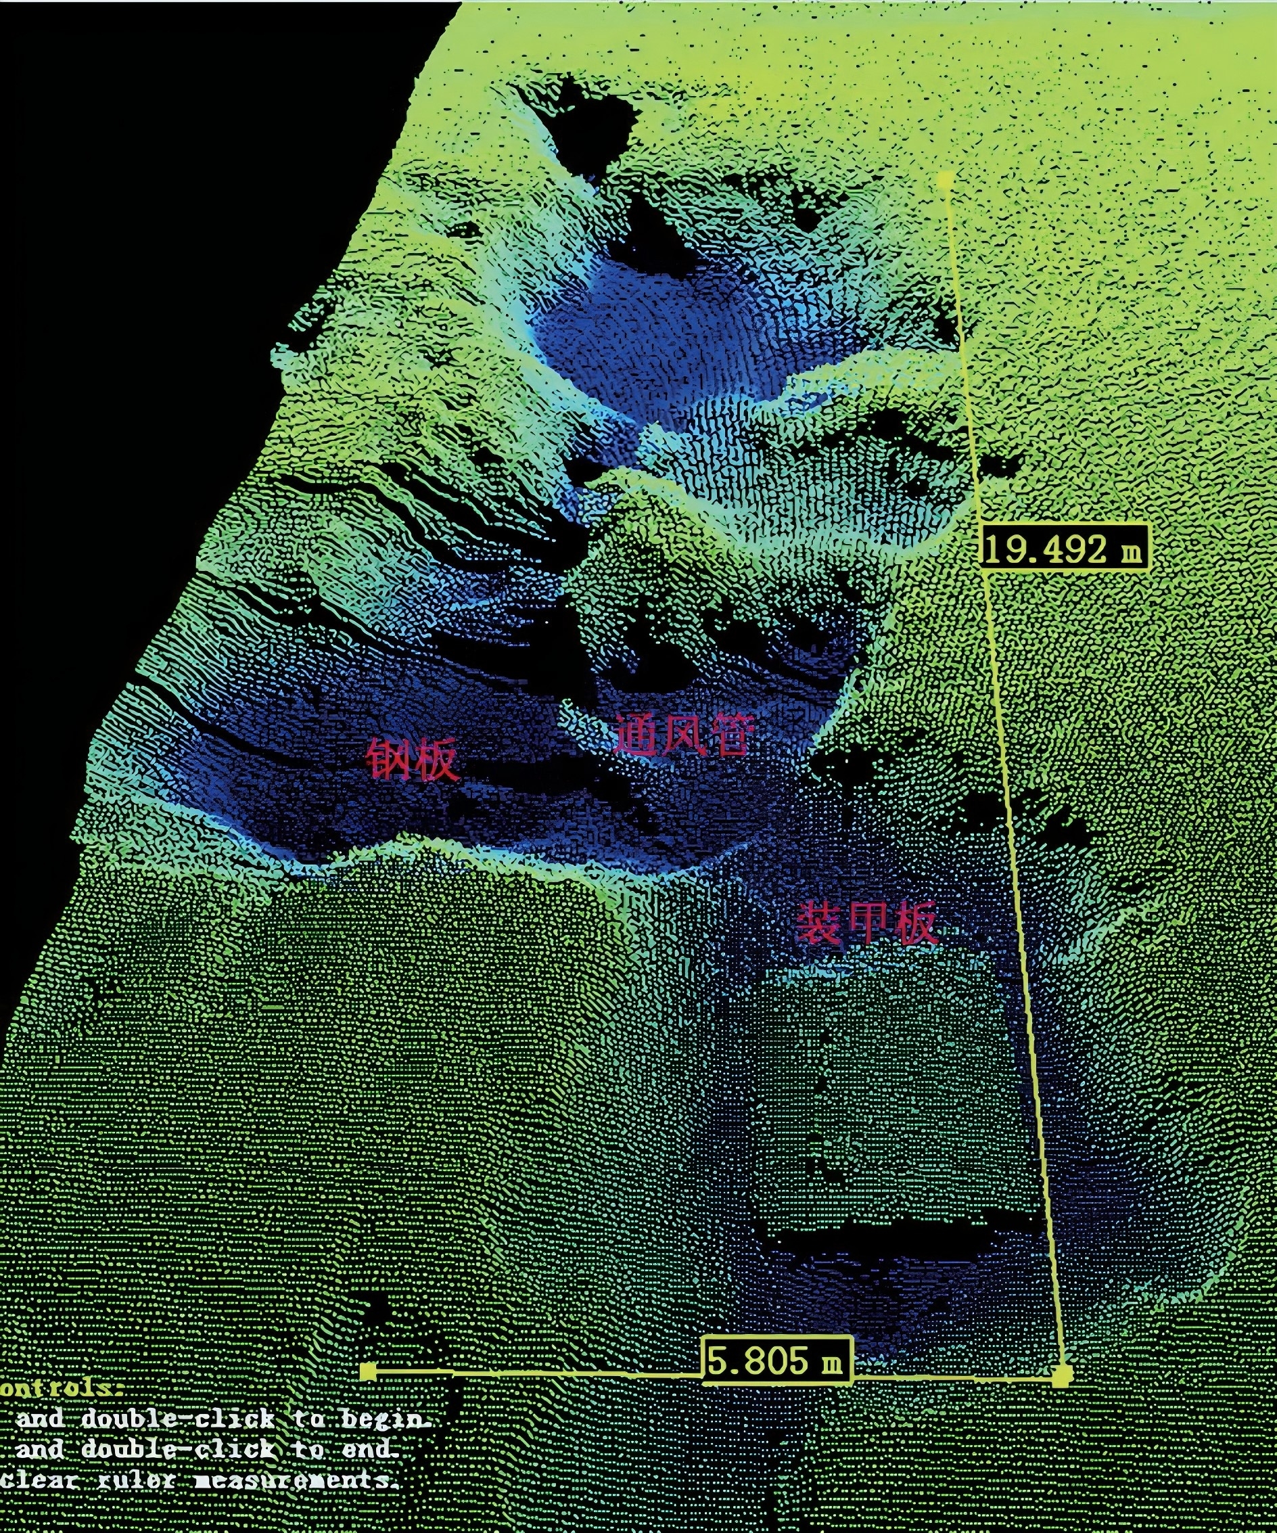Select the left endpoint of the horizontal ruler
Viewport: 1277px width, 1533px height.
(369, 1372)
